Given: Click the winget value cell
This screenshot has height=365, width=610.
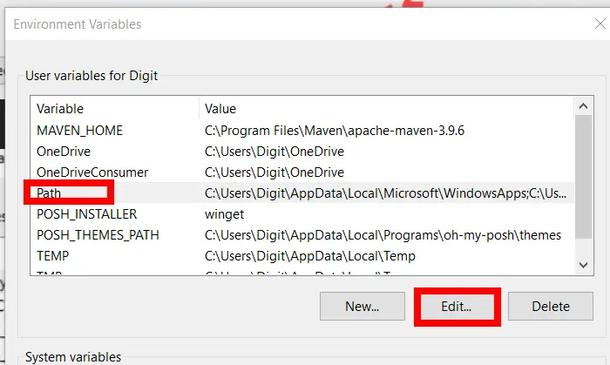Looking at the screenshot, I should pyautogui.click(x=224, y=214).
